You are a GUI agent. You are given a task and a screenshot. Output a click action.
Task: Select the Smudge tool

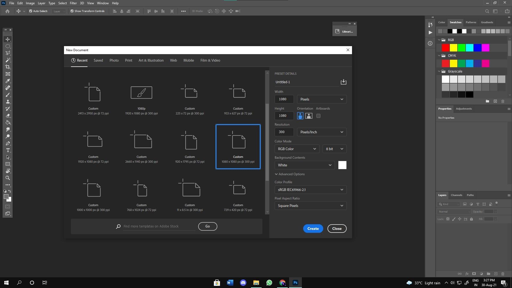tap(8, 129)
